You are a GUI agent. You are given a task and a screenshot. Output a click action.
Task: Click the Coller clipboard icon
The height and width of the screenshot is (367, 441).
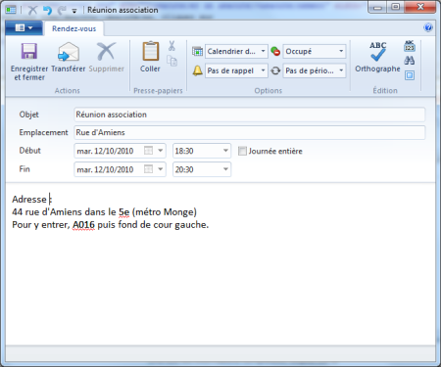point(150,51)
